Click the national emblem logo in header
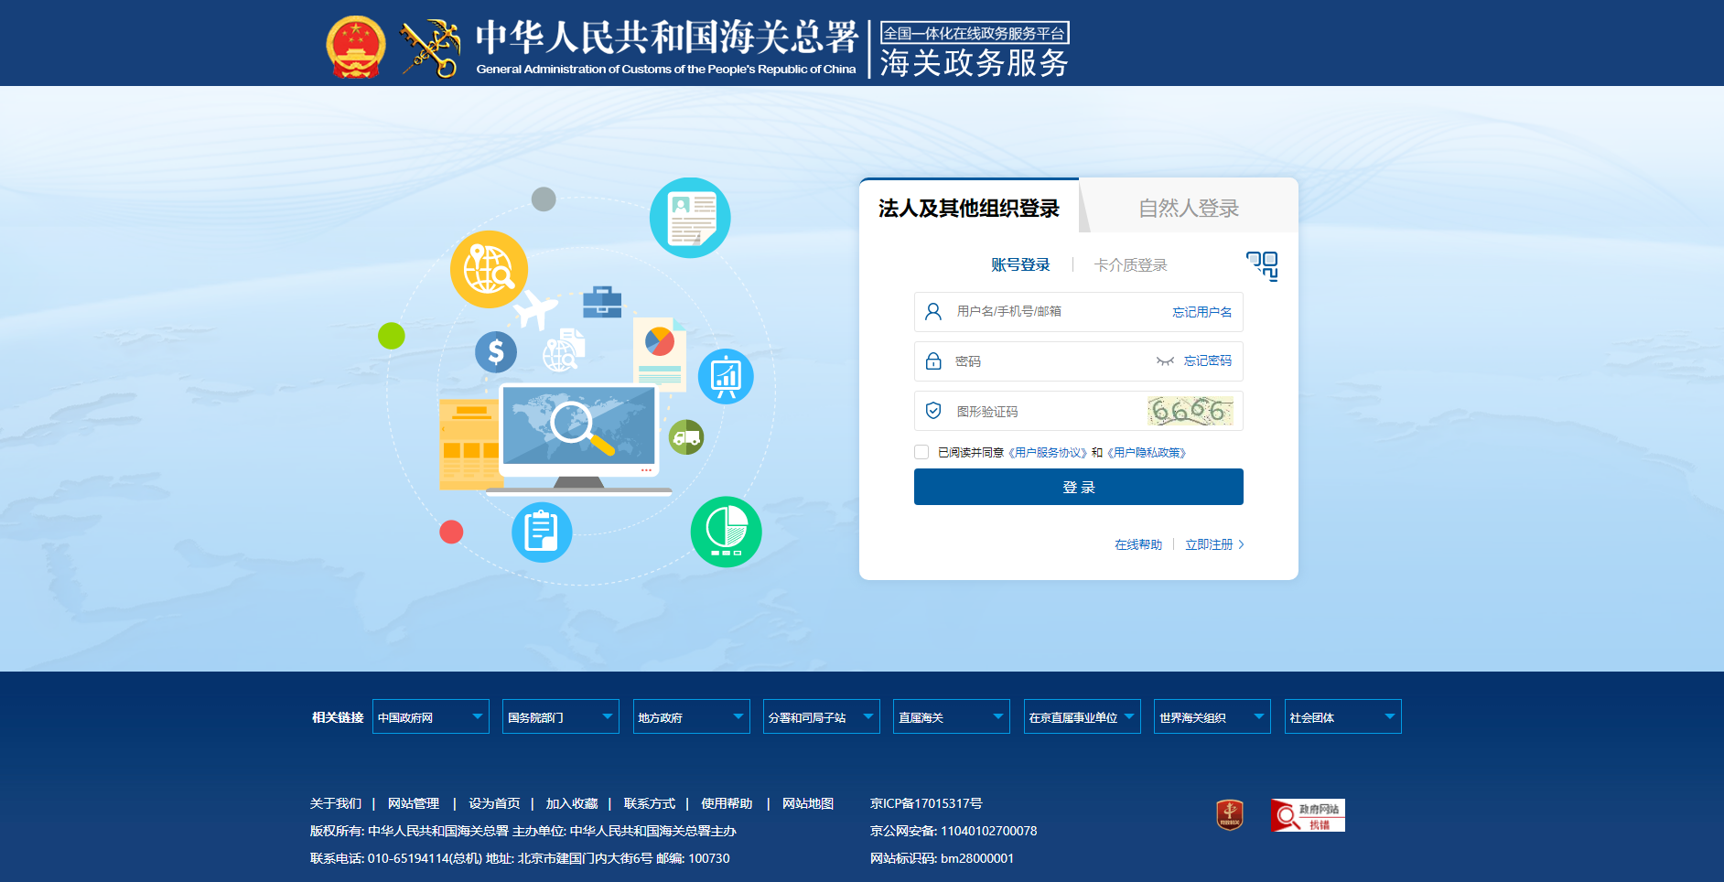 [x=356, y=47]
